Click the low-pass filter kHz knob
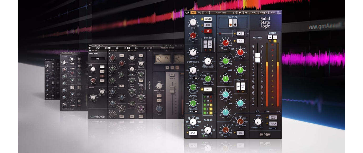363x153 pixels. (x=208, y=130)
